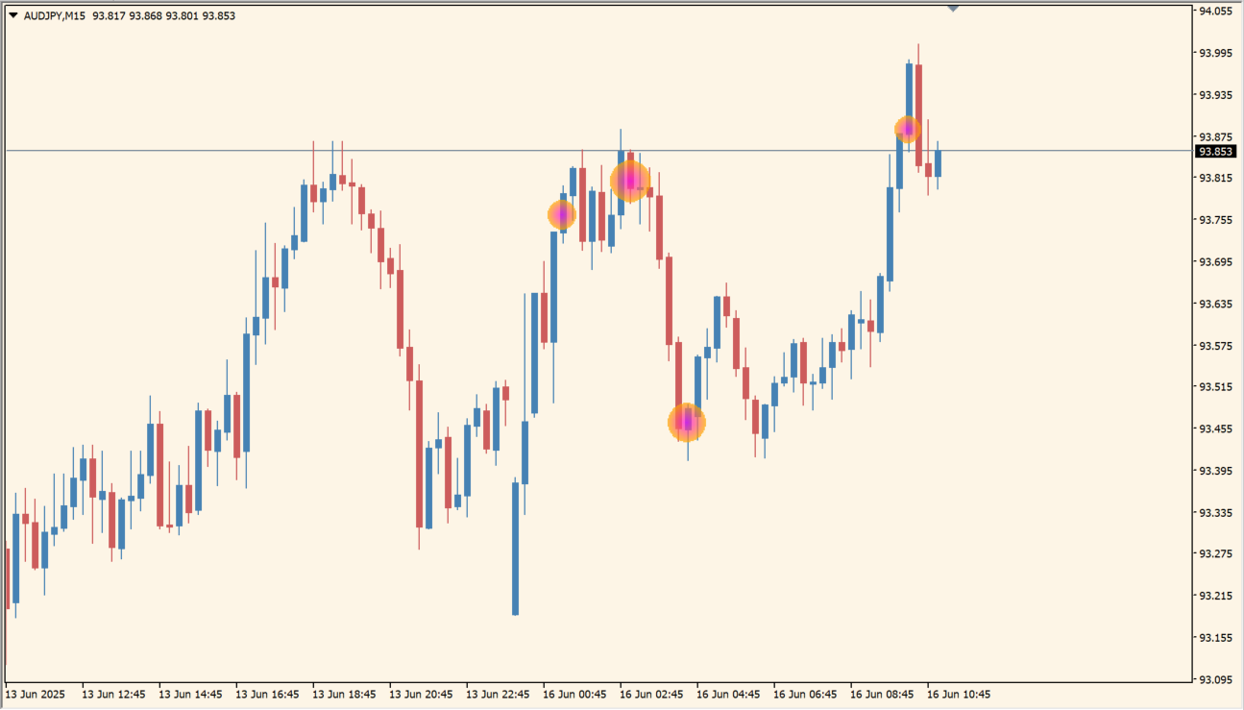The image size is (1244, 710).
Task: Click the 16 Jun 06:45 time label
Action: pos(805,695)
